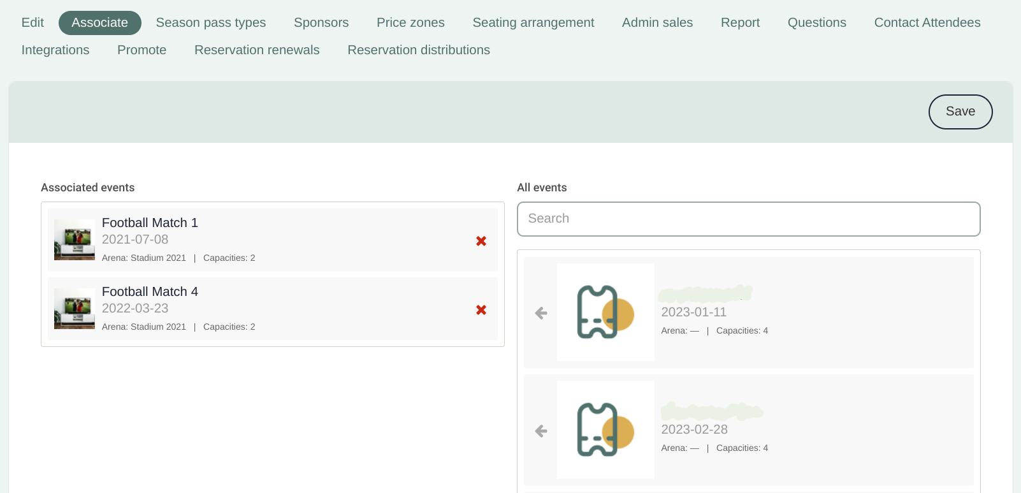The image size is (1021, 493).
Task: Click the Football Match 1 thumbnail
Action: [x=75, y=240]
